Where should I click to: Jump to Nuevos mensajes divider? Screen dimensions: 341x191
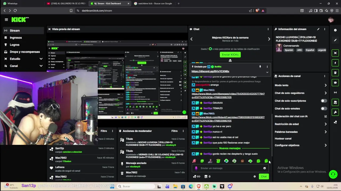pos(230,148)
